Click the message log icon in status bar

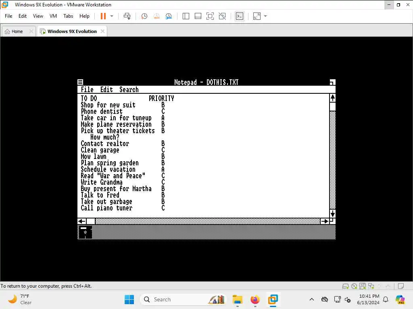[401, 286]
